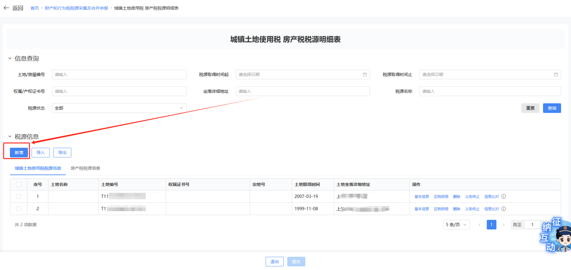
Task: Click 删除 for row 1
Action: [456, 197]
